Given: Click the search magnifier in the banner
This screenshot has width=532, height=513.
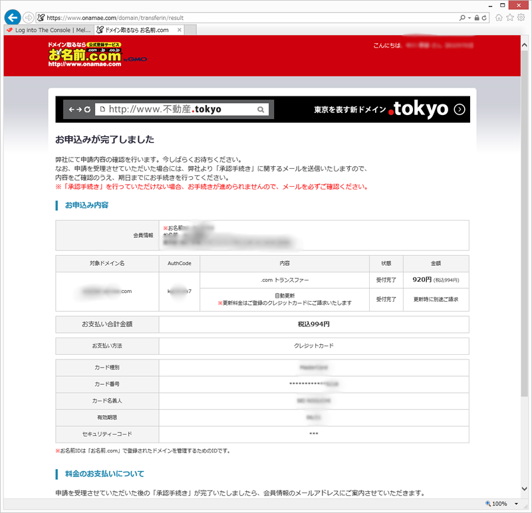Looking at the screenshot, I should tap(261, 110).
